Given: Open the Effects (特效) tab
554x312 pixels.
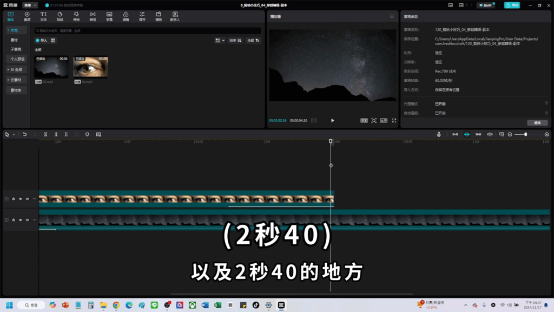Looking at the screenshot, I should (76, 16).
